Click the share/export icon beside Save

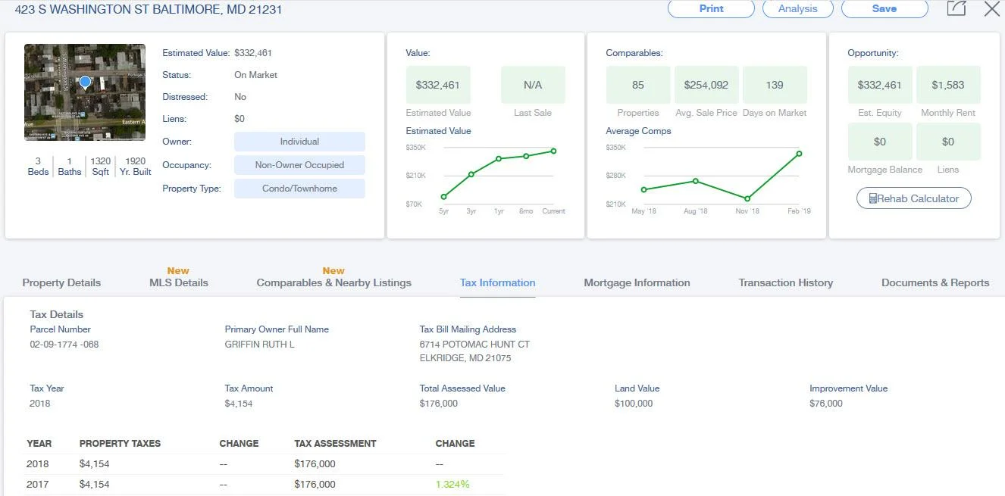[x=956, y=8]
